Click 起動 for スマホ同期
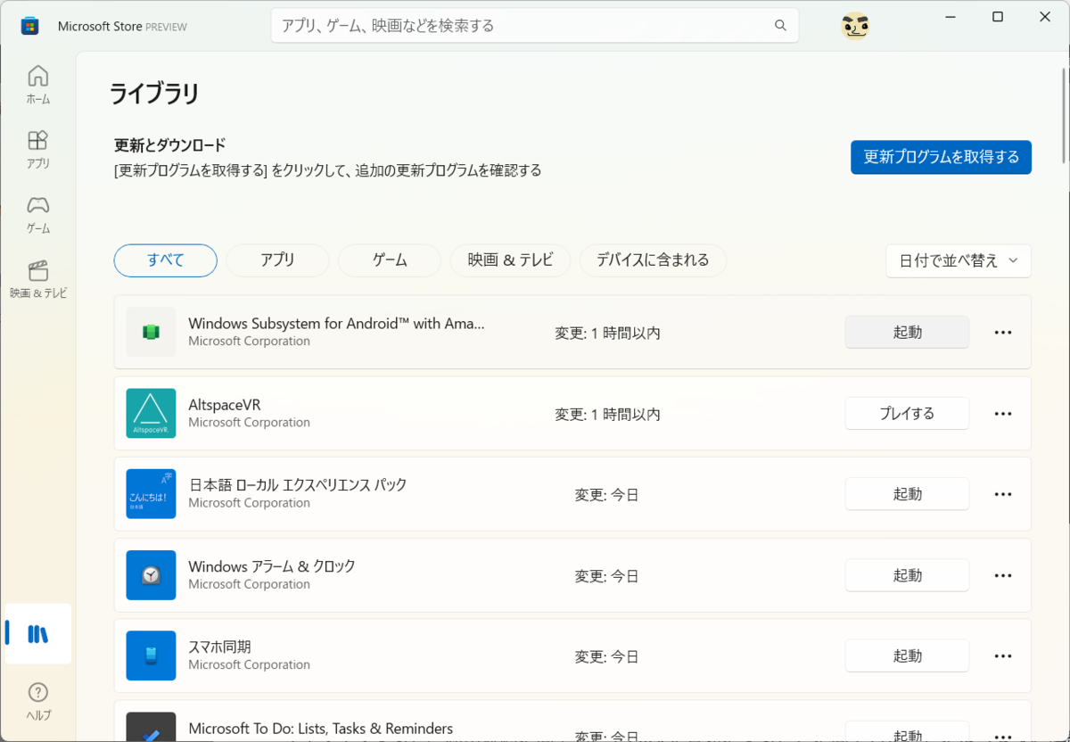This screenshot has width=1070, height=742. 907,655
